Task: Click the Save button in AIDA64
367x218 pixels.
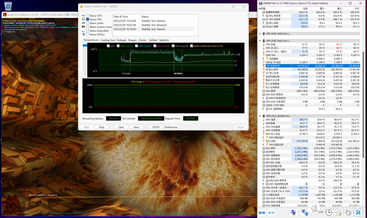Action: (136, 127)
